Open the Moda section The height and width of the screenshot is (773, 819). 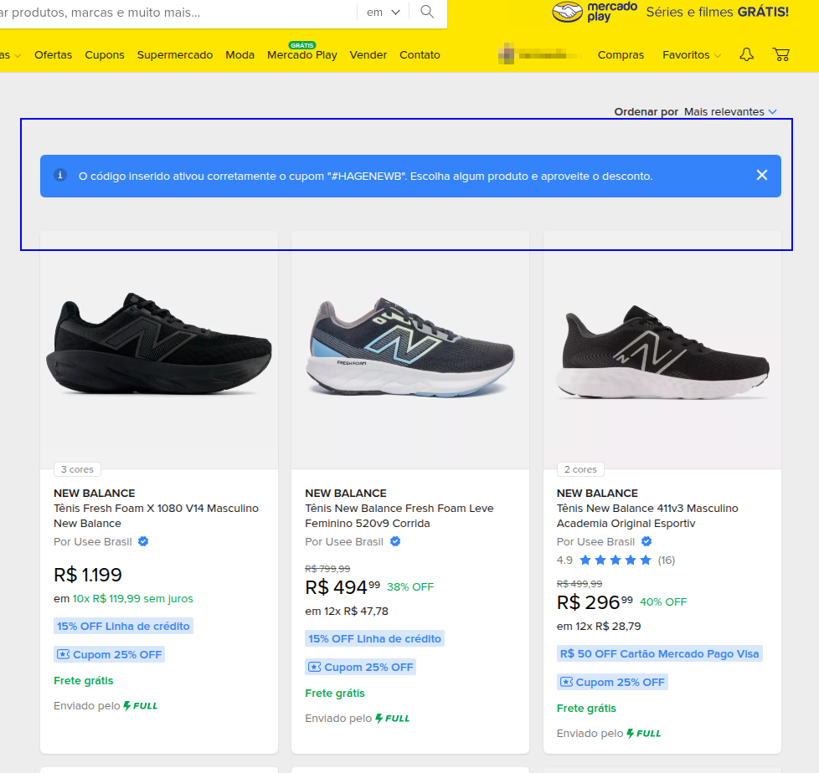click(240, 55)
